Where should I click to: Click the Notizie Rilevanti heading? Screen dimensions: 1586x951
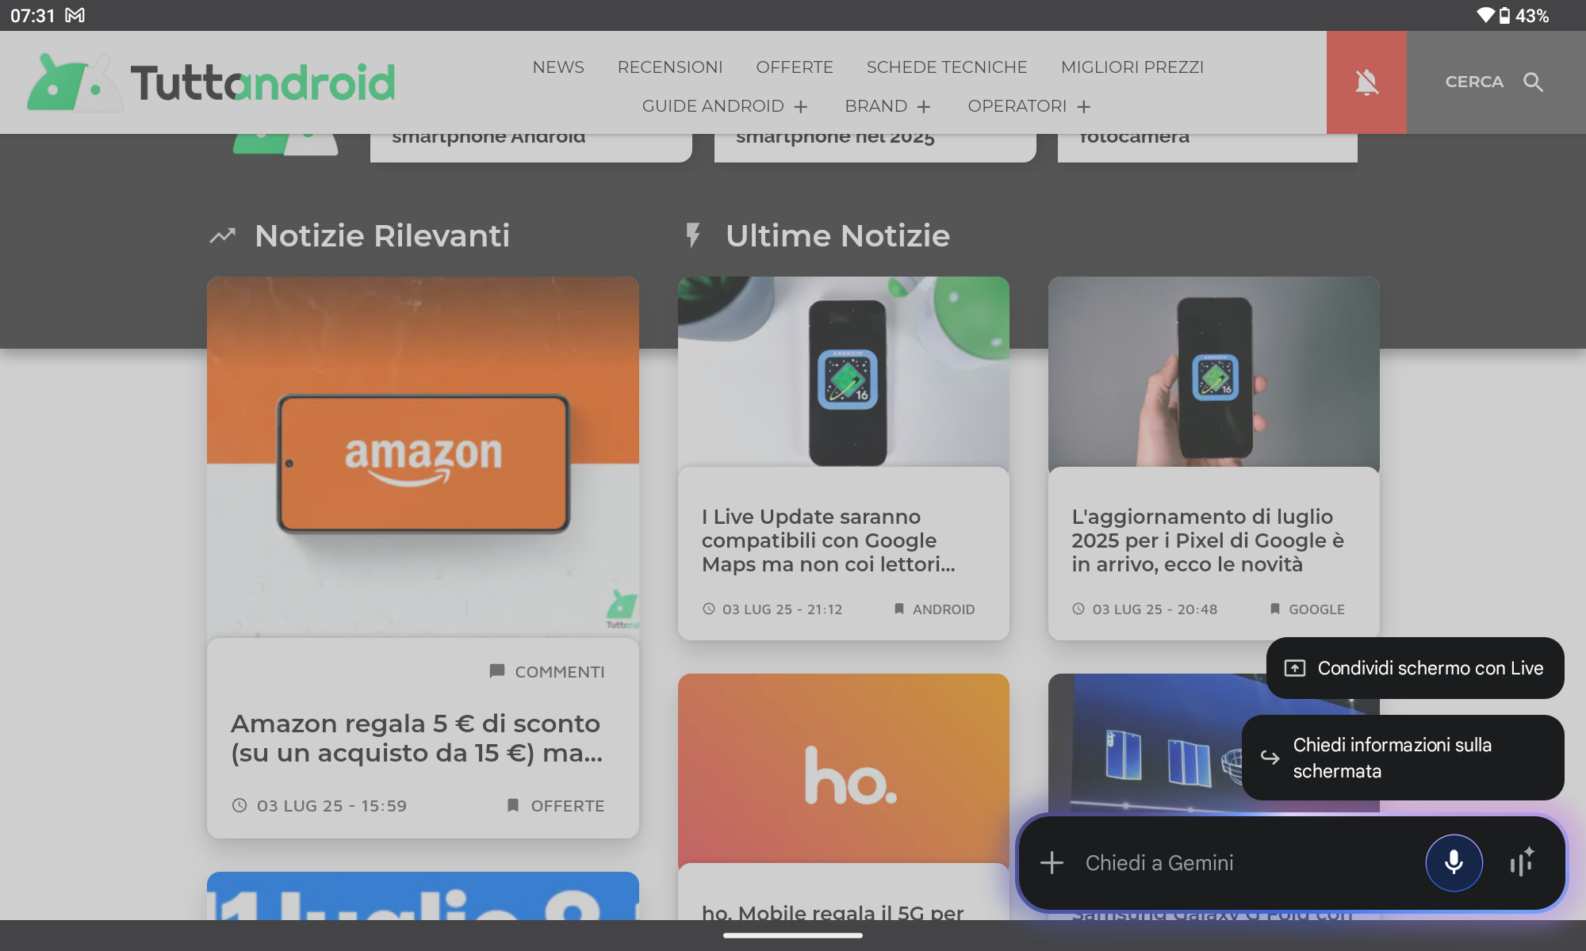click(x=382, y=235)
